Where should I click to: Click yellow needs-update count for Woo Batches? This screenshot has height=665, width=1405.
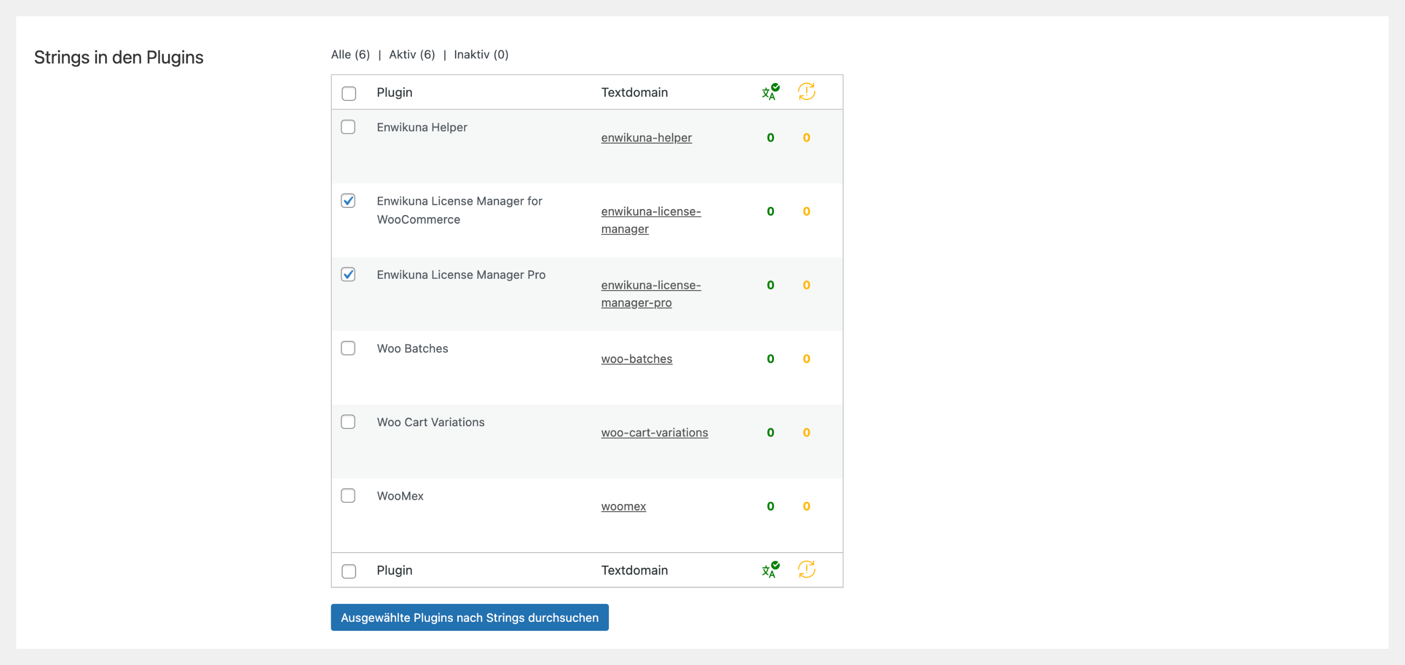coord(807,359)
